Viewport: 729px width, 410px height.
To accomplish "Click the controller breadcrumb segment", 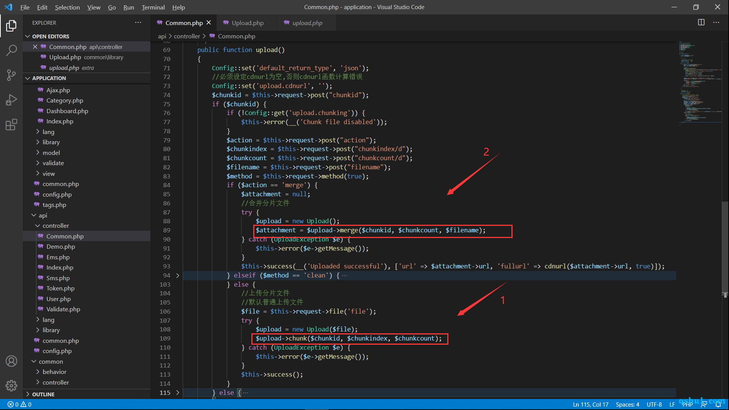I will pyautogui.click(x=187, y=36).
